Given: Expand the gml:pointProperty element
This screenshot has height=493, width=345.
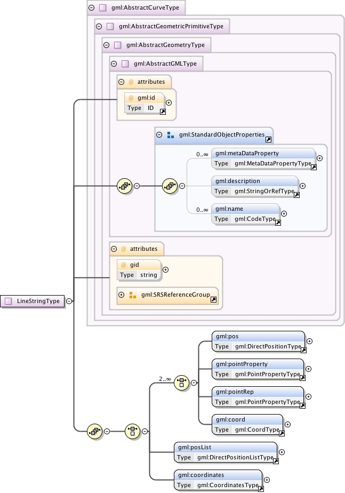Looking at the screenshot, I should pos(309,369).
